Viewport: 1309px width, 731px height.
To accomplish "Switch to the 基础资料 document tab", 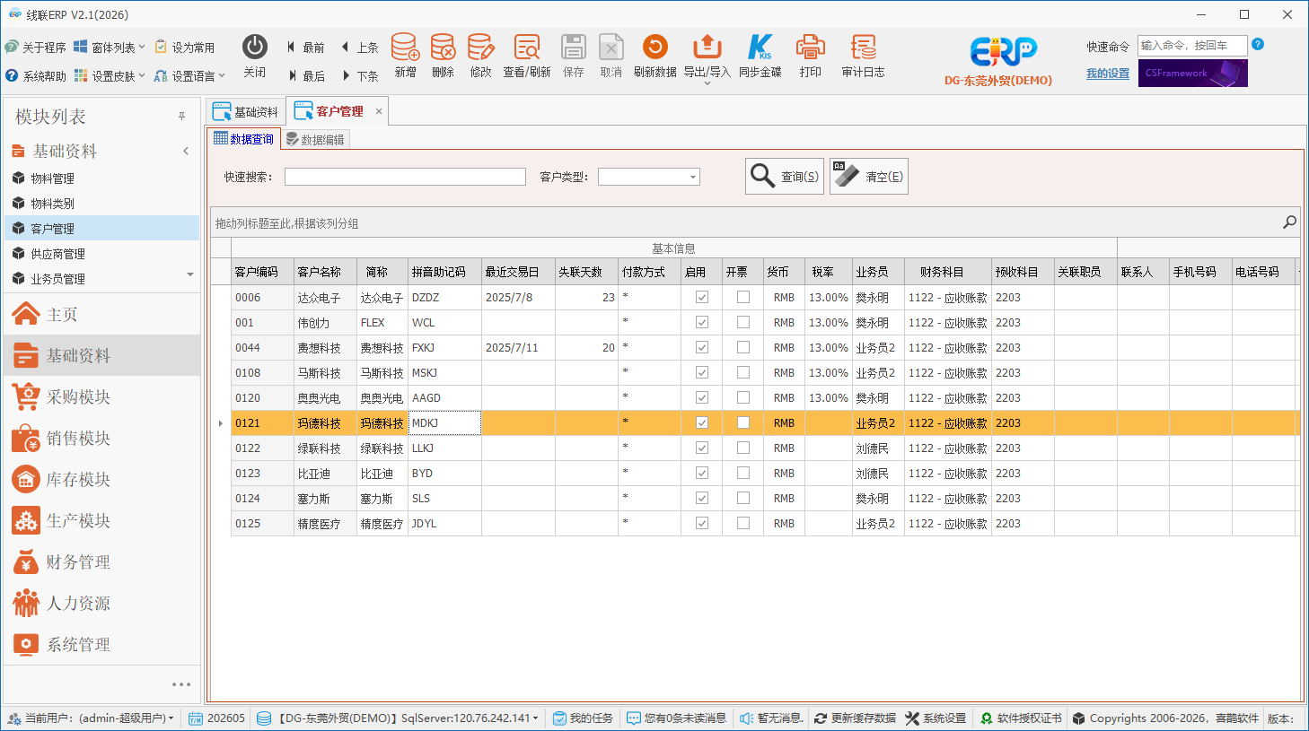I will click(246, 111).
